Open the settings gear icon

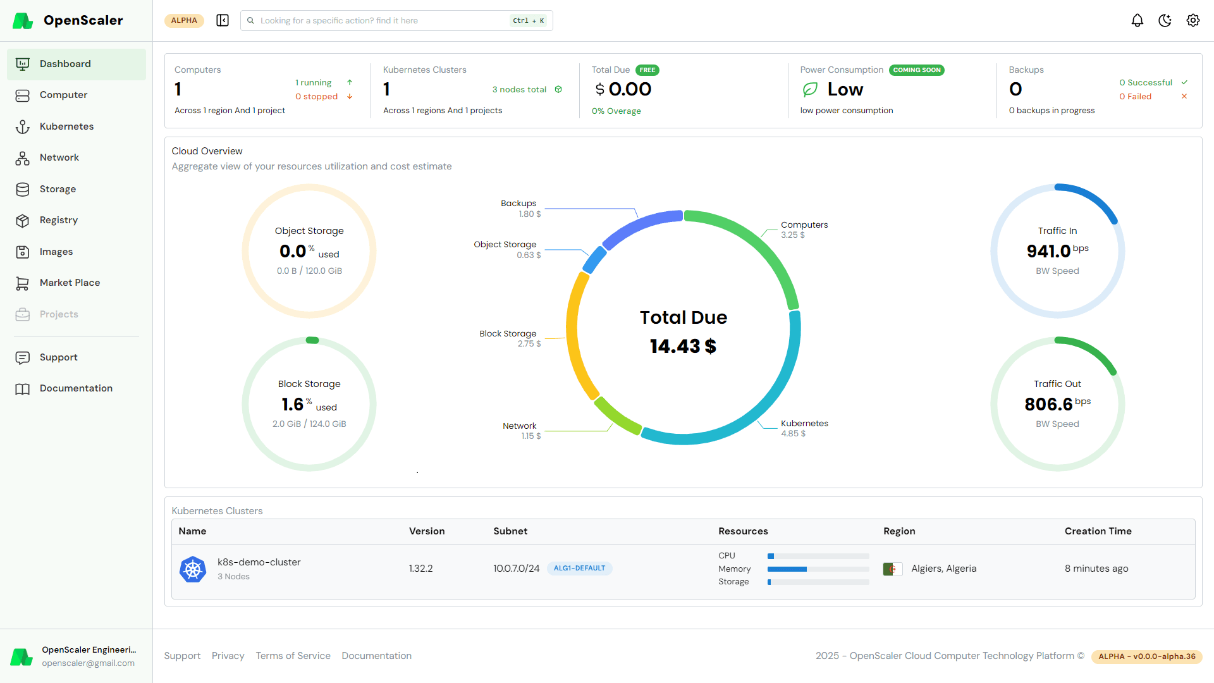pos(1193,20)
